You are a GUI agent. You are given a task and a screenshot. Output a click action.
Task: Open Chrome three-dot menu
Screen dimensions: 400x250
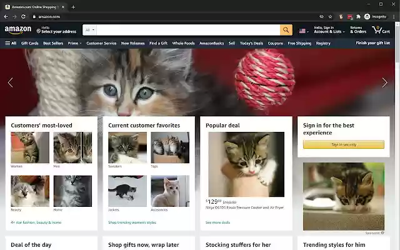point(394,17)
